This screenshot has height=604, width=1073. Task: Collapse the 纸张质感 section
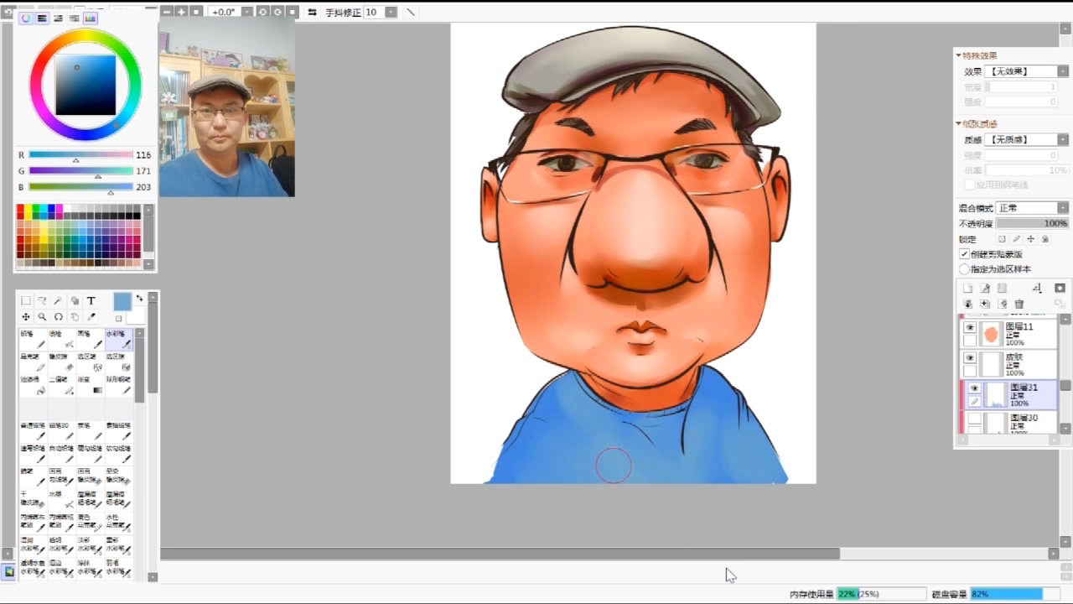click(959, 123)
